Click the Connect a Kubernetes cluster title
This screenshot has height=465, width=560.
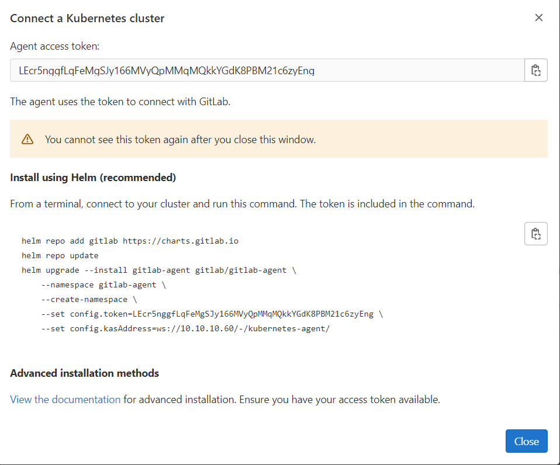pos(87,18)
